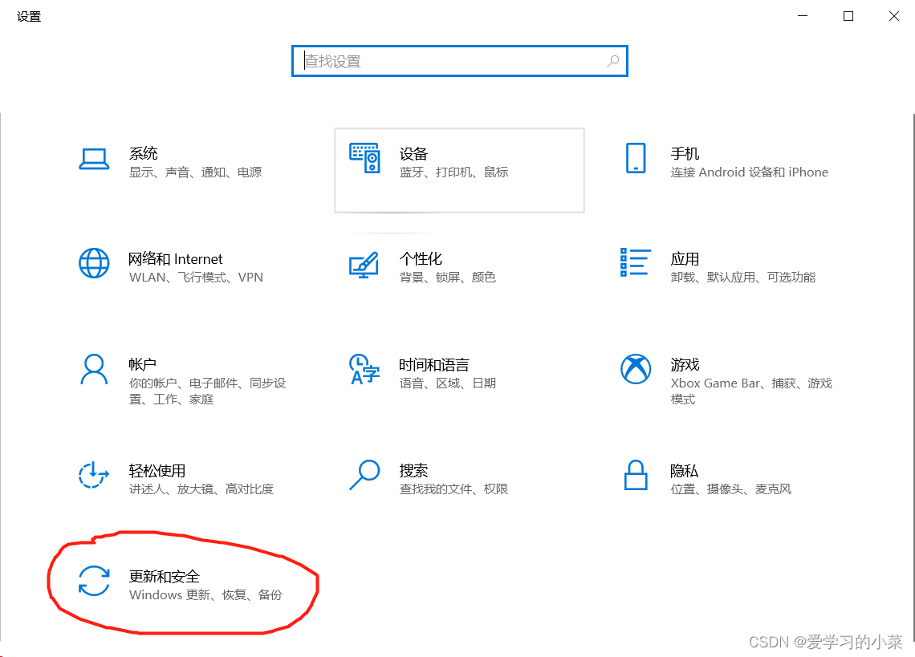The width and height of the screenshot is (915, 657).
Task: Click description 你的帐户、电子邮件、同步设置
Action: click(x=208, y=391)
